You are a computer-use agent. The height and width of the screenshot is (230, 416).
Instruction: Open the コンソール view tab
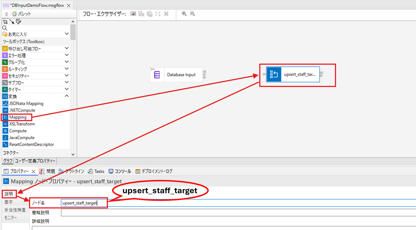(x=120, y=171)
